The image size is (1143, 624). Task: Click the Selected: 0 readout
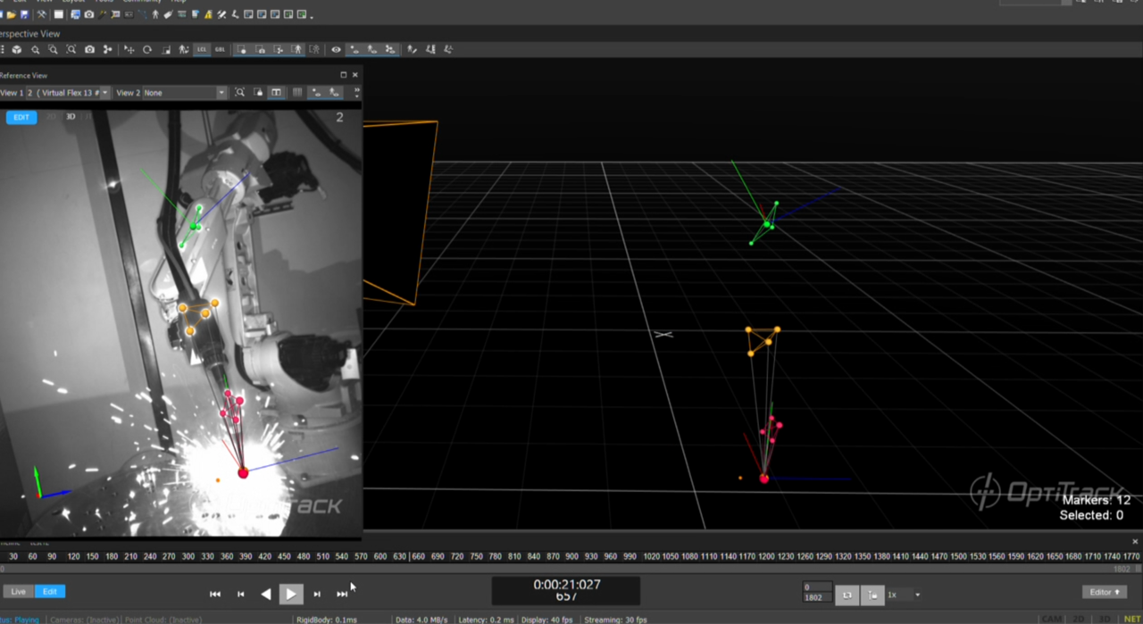tap(1091, 515)
